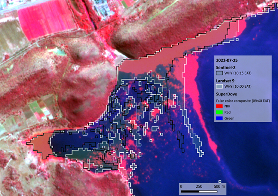
Task: Click the '0' scale label
Action: [x=181, y=186]
